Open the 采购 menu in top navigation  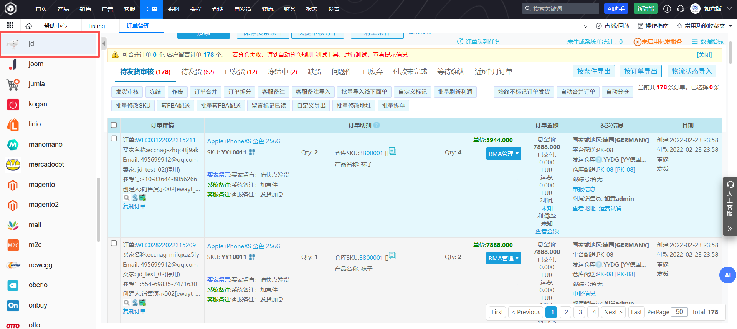[174, 9]
